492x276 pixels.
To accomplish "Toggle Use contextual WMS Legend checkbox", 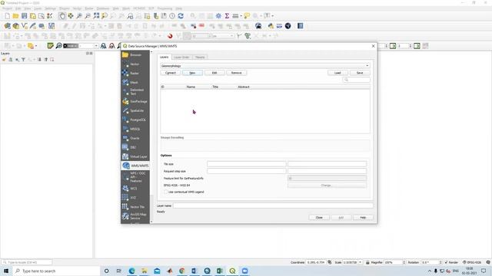I will tap(166, 192).
